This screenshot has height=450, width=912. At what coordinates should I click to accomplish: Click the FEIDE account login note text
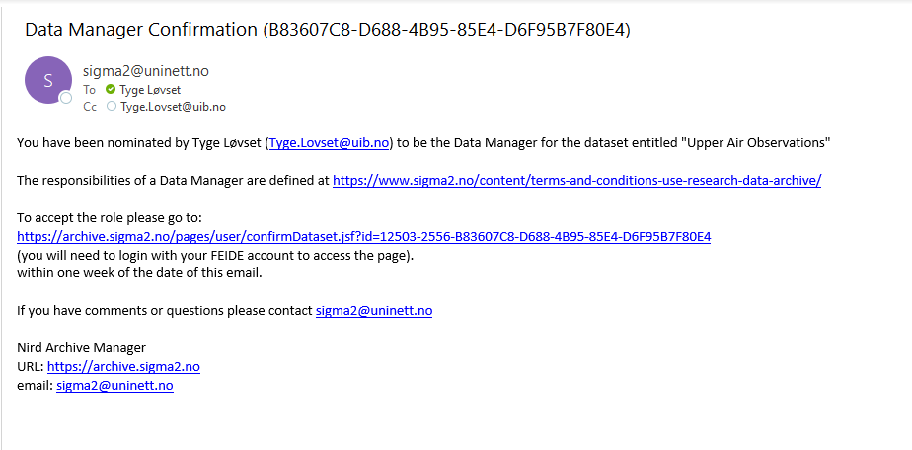click(214, 255)
